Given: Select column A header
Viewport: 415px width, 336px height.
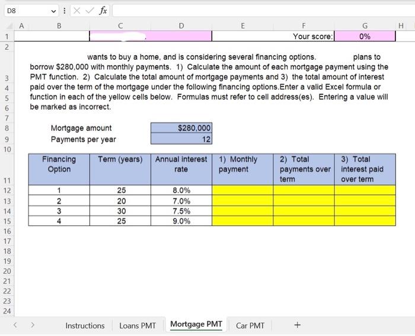Looking at the screenshot, I should click(x=21, y=25).
